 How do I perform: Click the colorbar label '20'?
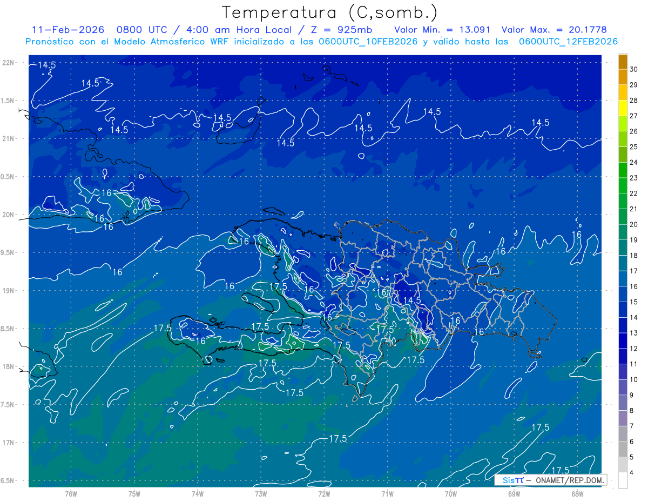[633, 224]
